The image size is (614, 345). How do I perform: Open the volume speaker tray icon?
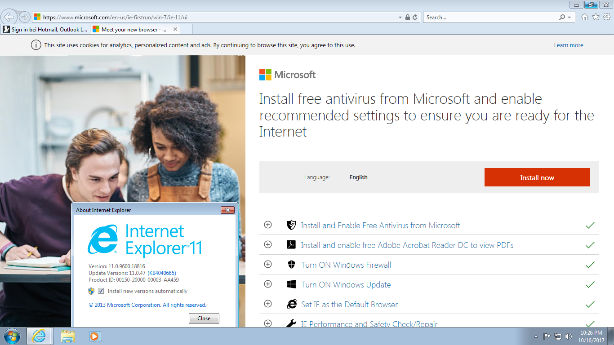click(x=569, y=336)
